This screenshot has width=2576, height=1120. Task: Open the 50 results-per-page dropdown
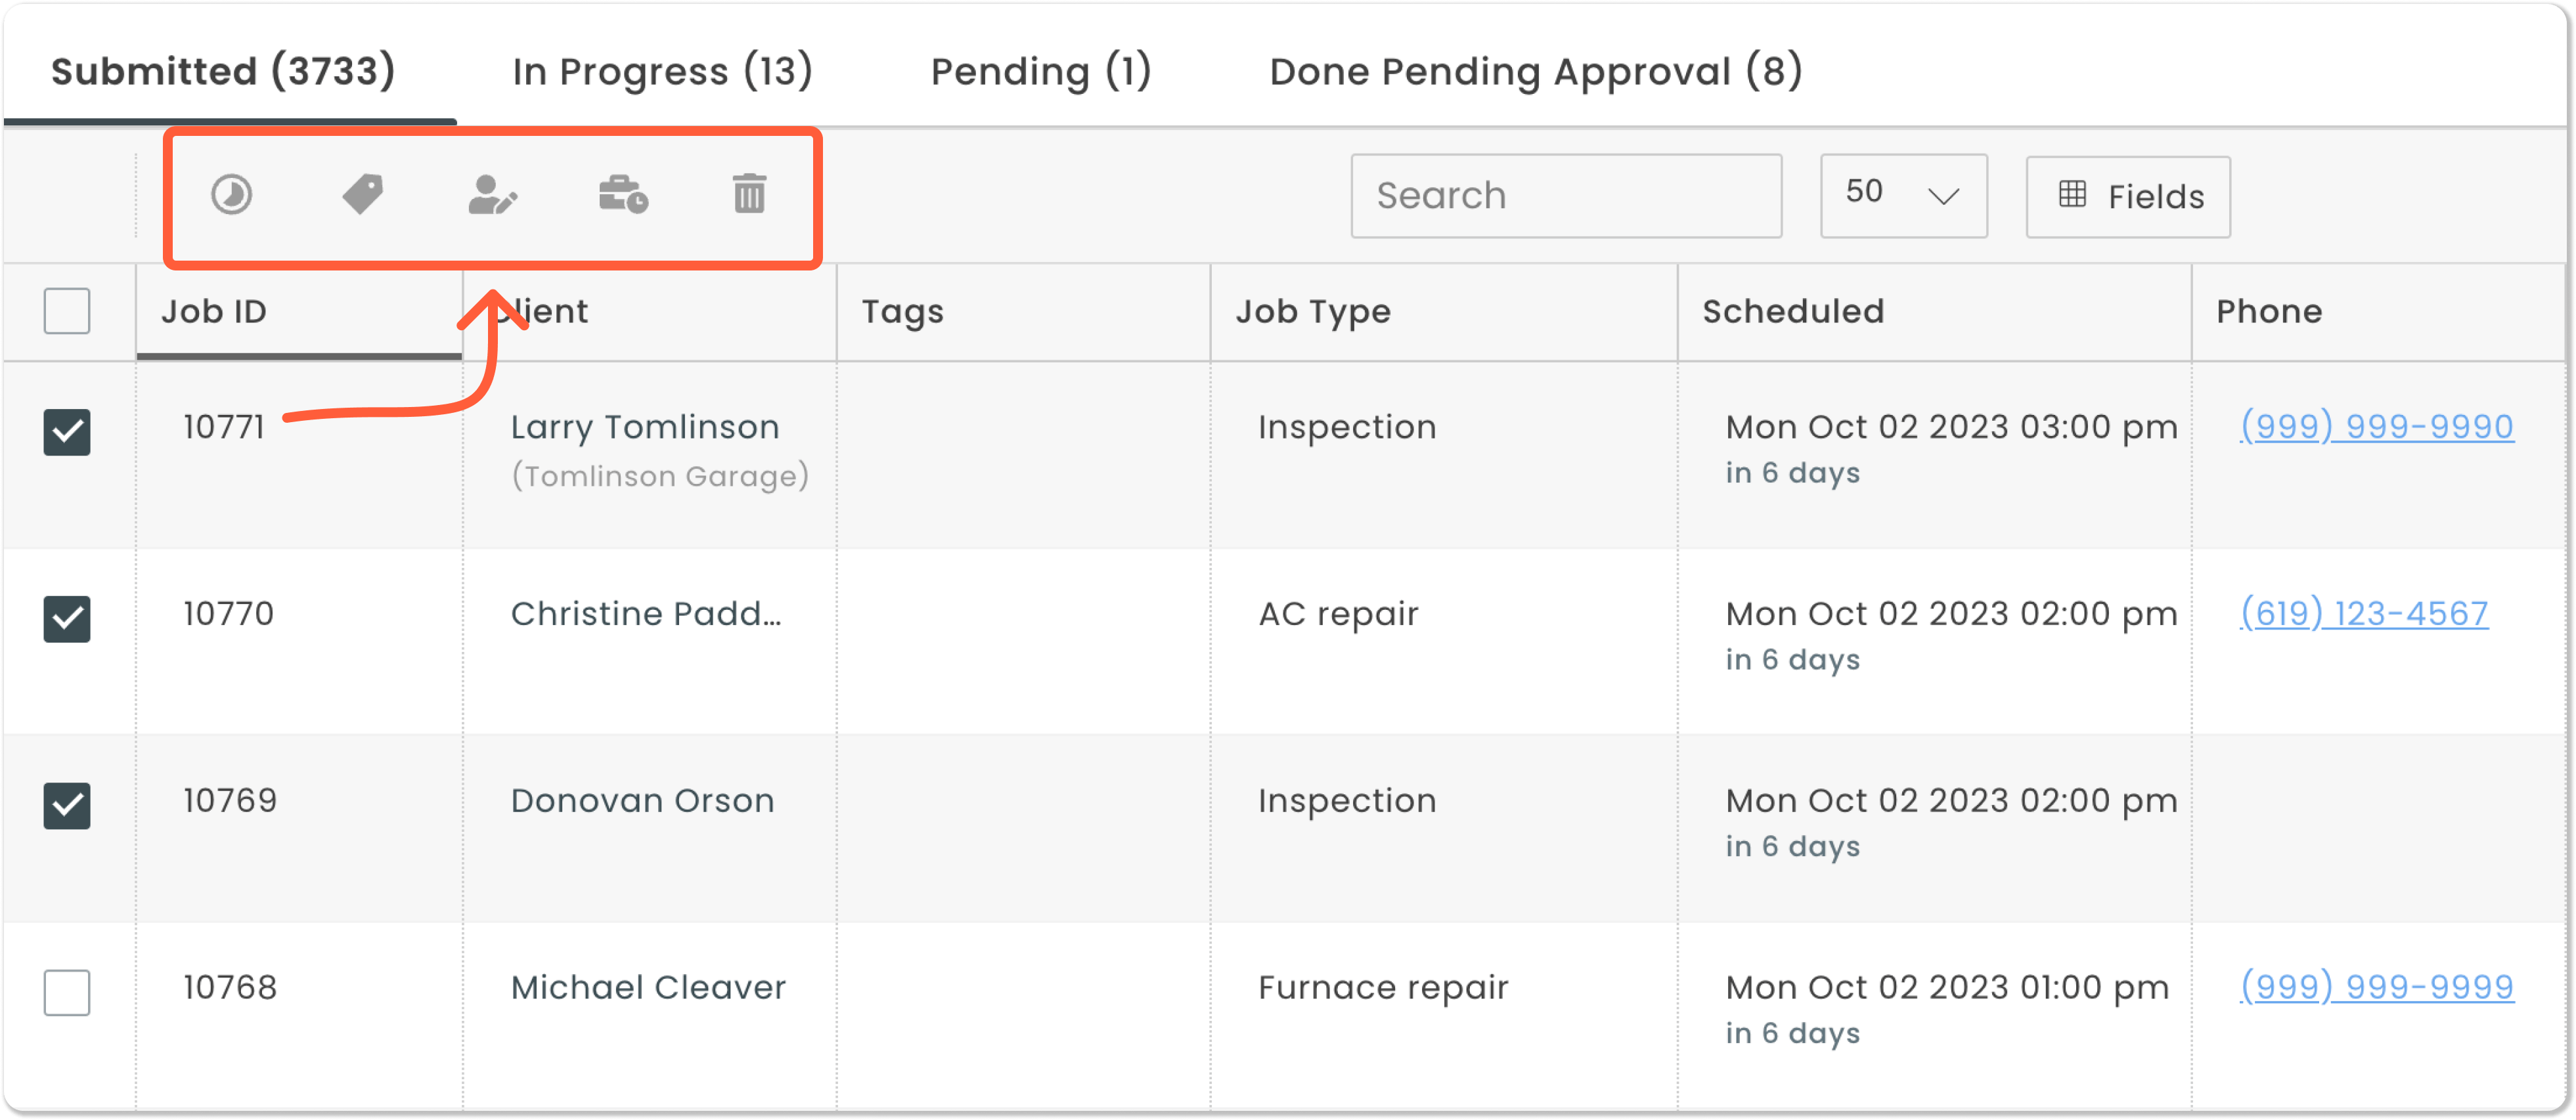click(x=1902, y=195)
